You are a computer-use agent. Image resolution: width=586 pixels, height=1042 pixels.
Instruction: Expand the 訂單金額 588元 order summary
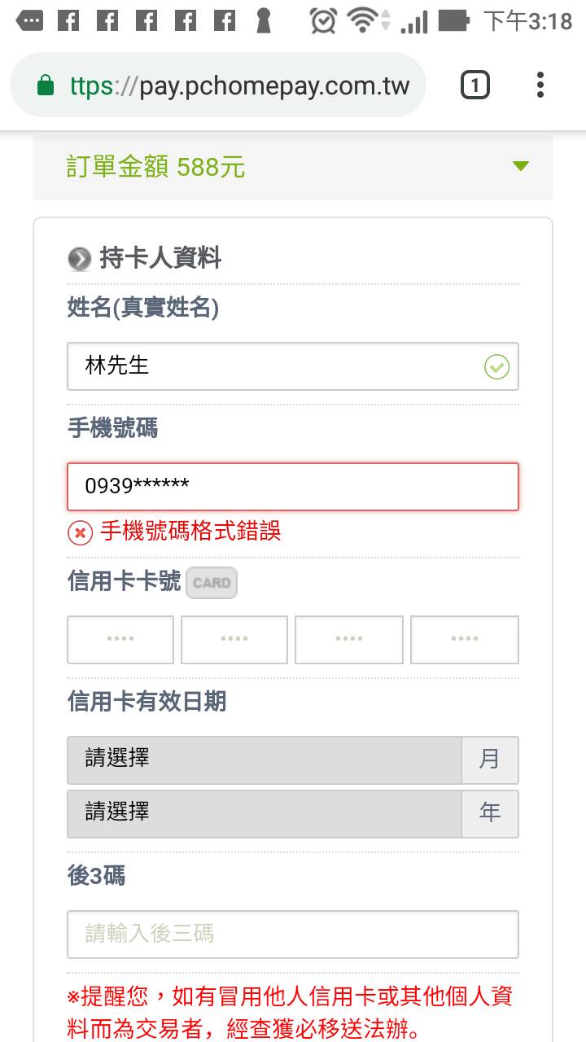[x=293, y=167]
